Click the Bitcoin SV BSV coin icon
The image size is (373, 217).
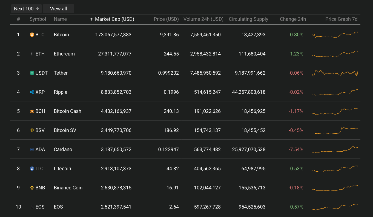pyautogui.click(x=32, y=130)
